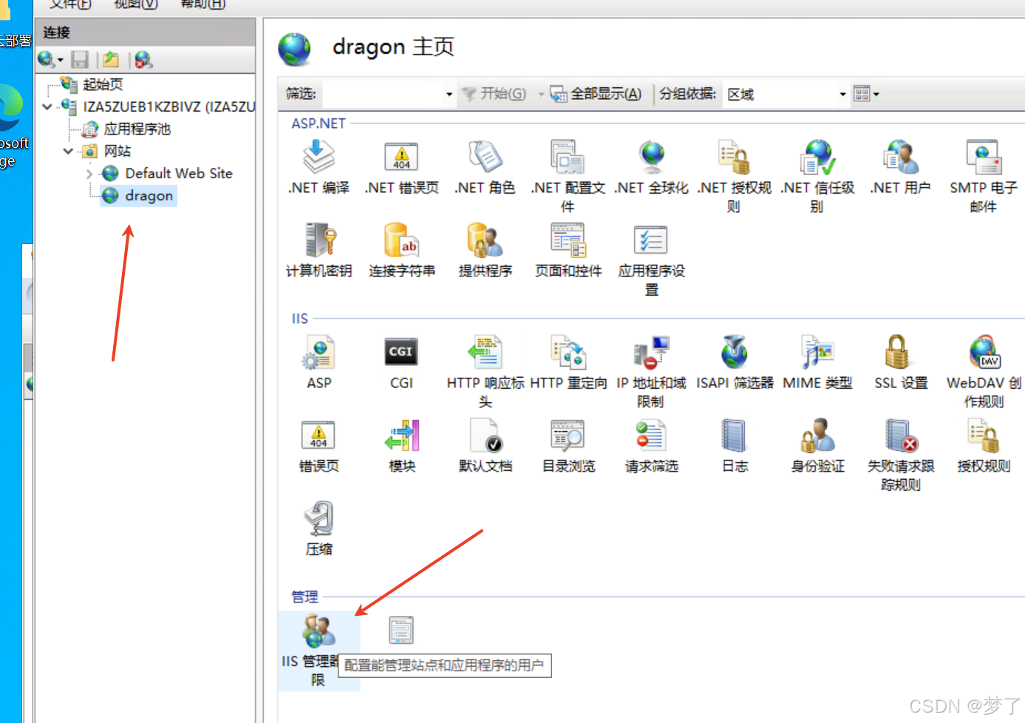Open HTTP 重定向 feature
The image size is (1025, 723).
tap(568, 362)
